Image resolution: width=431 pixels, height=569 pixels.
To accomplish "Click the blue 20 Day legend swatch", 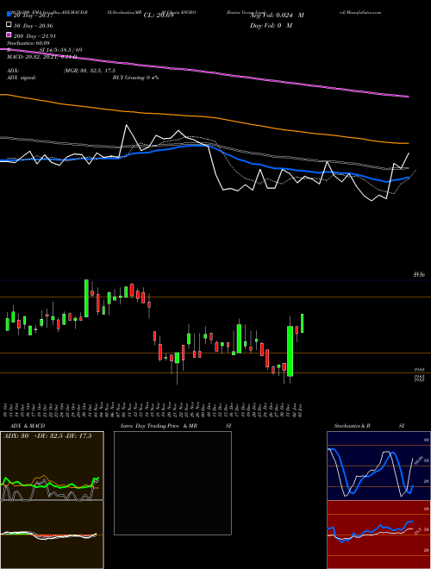I will [x=9, y=15].
